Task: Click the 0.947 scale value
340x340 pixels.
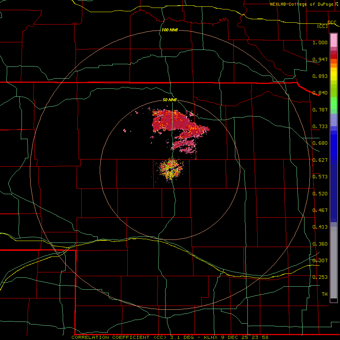Action: pyautogui.click(x=320, y=59)
